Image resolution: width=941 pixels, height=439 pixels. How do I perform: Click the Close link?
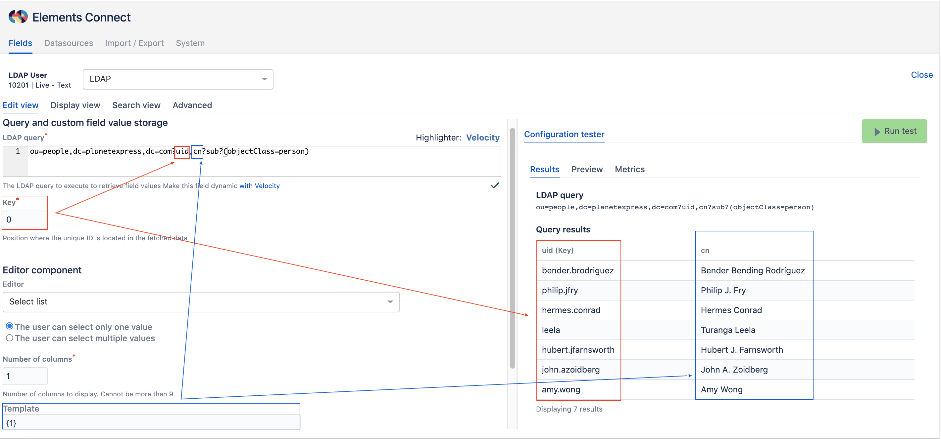tap(922, 75)
